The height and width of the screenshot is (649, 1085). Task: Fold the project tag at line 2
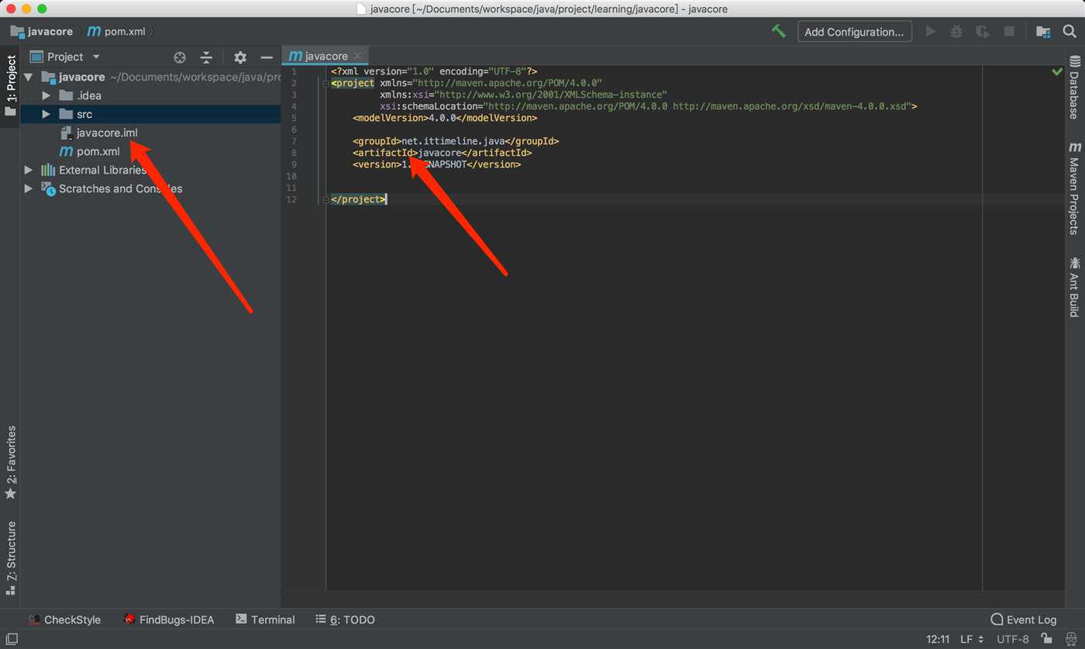tap(325, 83)
